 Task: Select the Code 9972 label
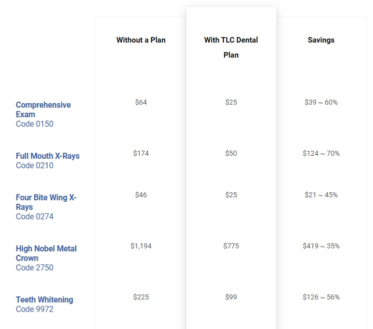pos(35,309)
